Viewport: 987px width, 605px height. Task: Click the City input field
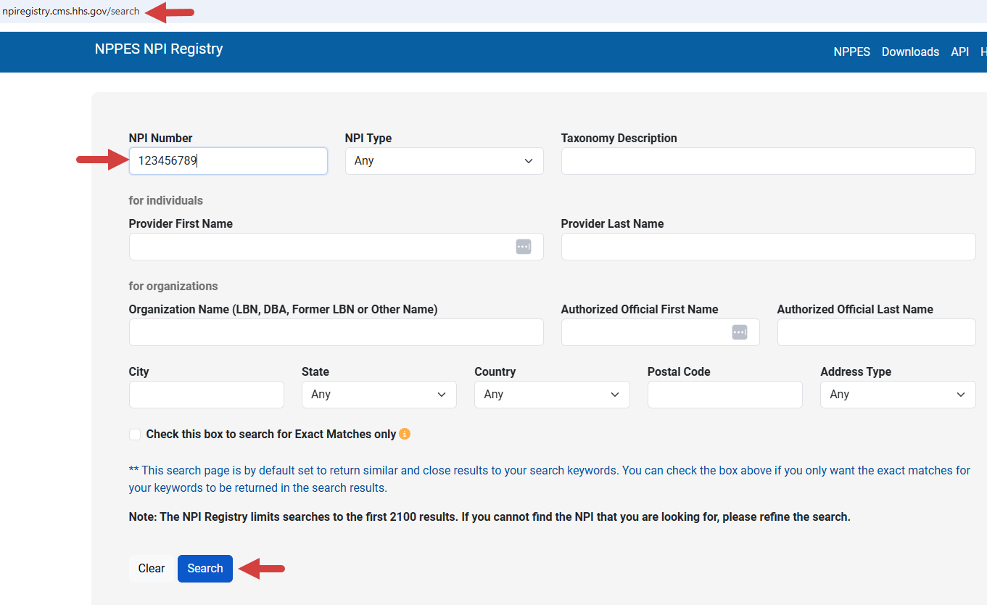tap(206, 394)
